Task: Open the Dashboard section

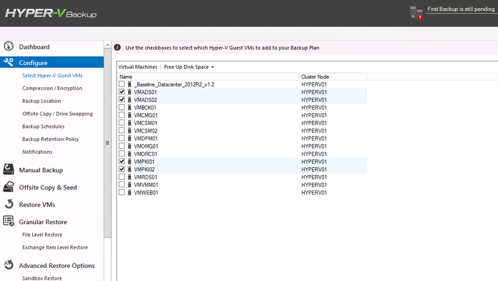Action: (34, 47)
